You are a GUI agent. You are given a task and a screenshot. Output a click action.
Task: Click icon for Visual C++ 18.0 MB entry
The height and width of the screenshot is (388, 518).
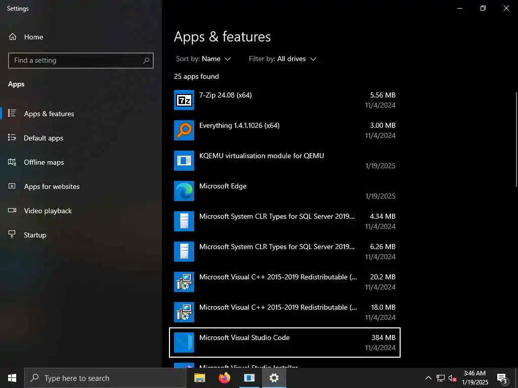point(184,312)
